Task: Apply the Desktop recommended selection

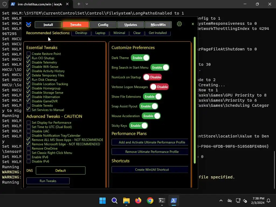Action: (81, 33)
